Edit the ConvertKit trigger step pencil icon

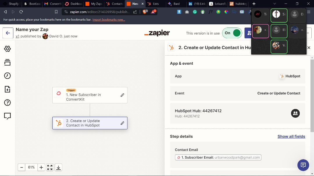[122, 95]
